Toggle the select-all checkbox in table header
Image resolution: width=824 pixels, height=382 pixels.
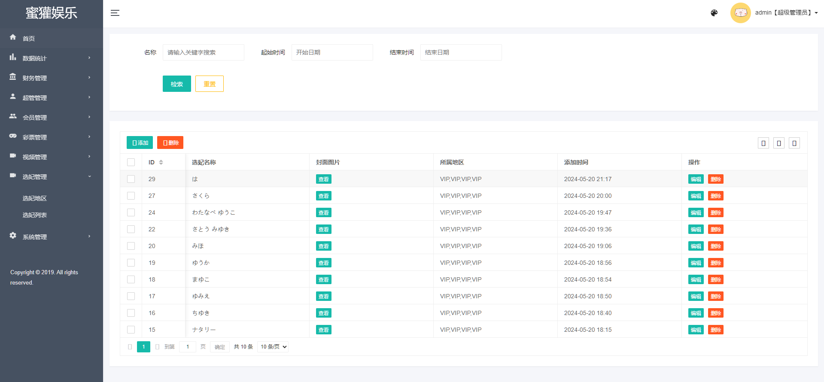click(131, 162)
